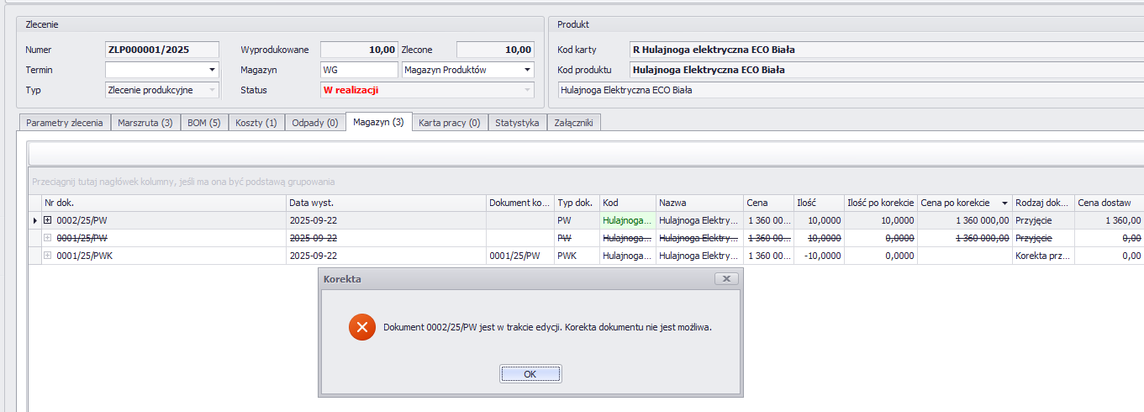Click the Data wyst. column header

tap(385, 203)
